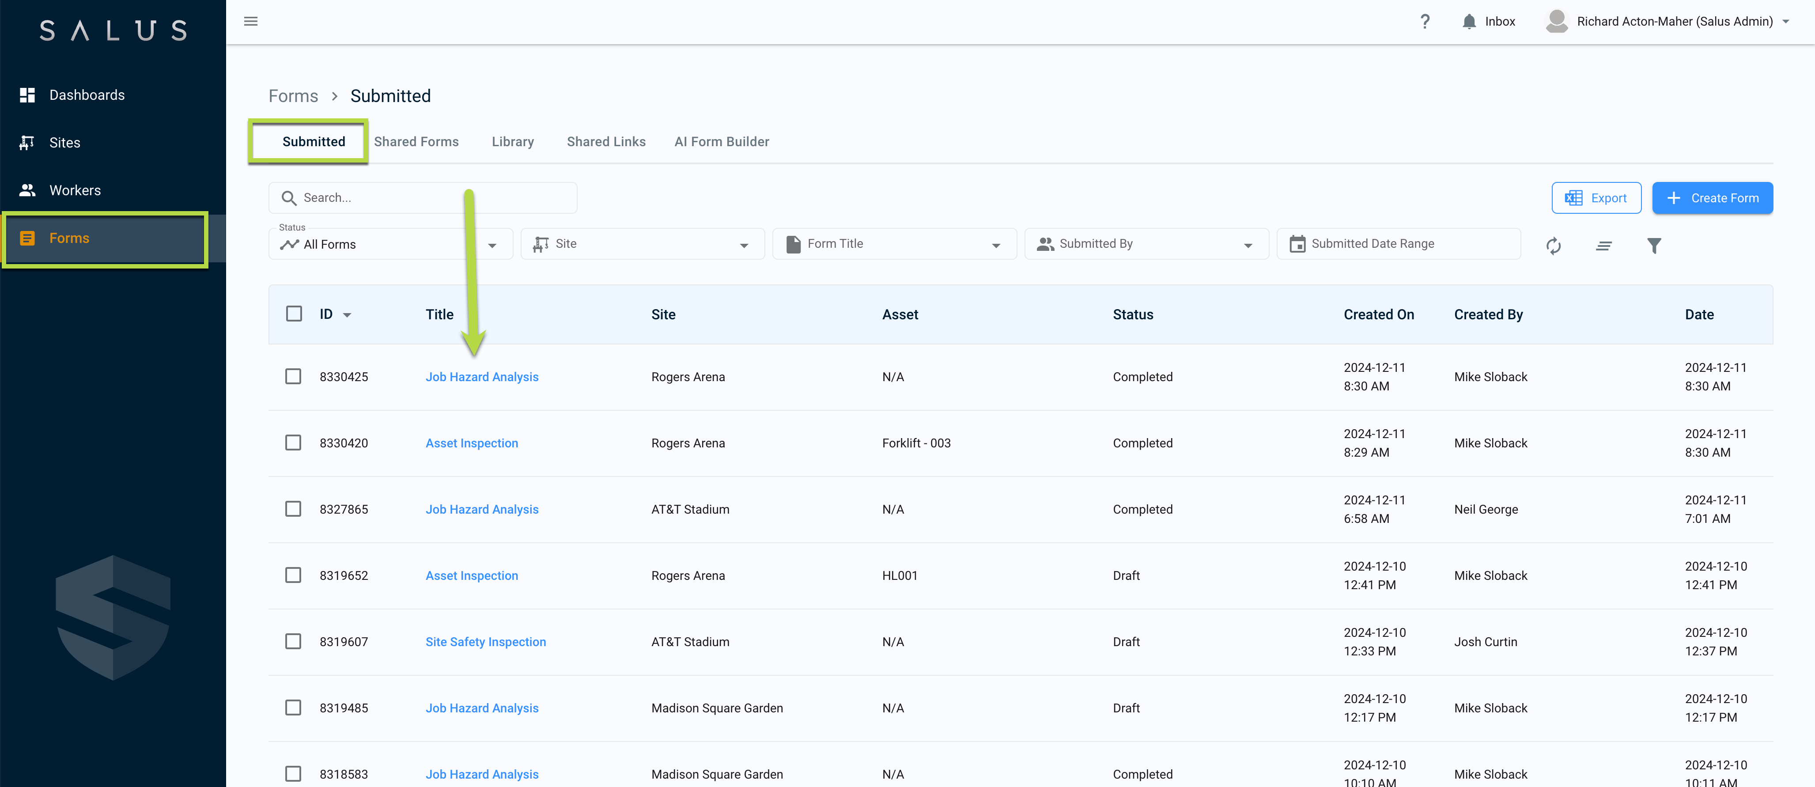Click the filter funnel icon

[x=1654, y=245]
